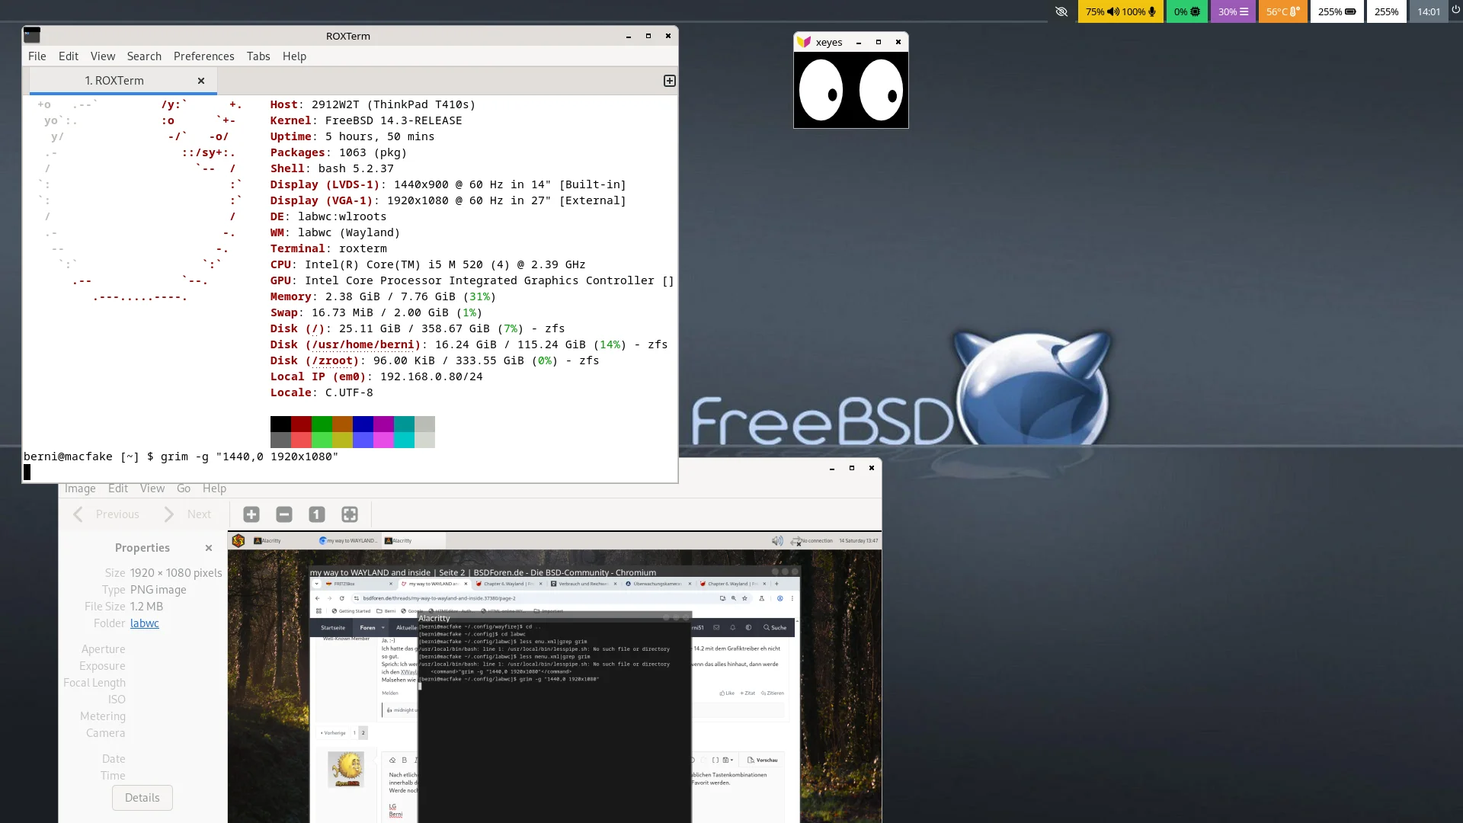Viewport: 1463px width, 823px height.
Task: Click the 14:01 clock in top bar
Action: (1428, 11)
